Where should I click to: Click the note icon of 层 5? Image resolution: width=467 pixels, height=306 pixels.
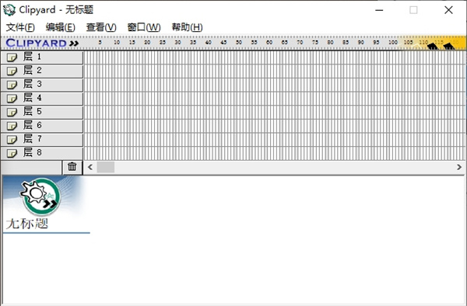tap(12, 112)
